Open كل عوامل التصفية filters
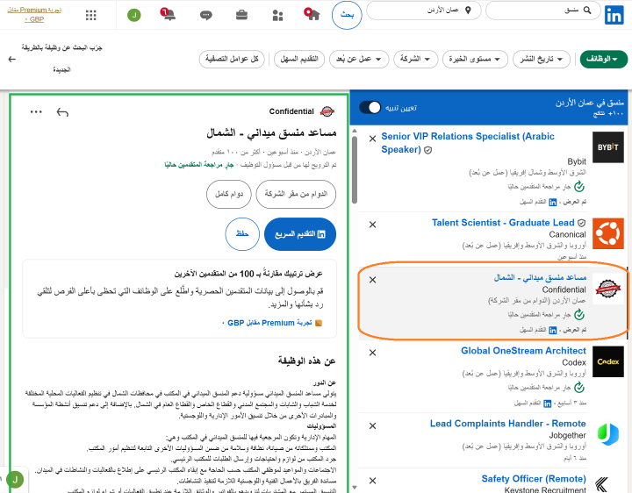 (x=232, y=59)
